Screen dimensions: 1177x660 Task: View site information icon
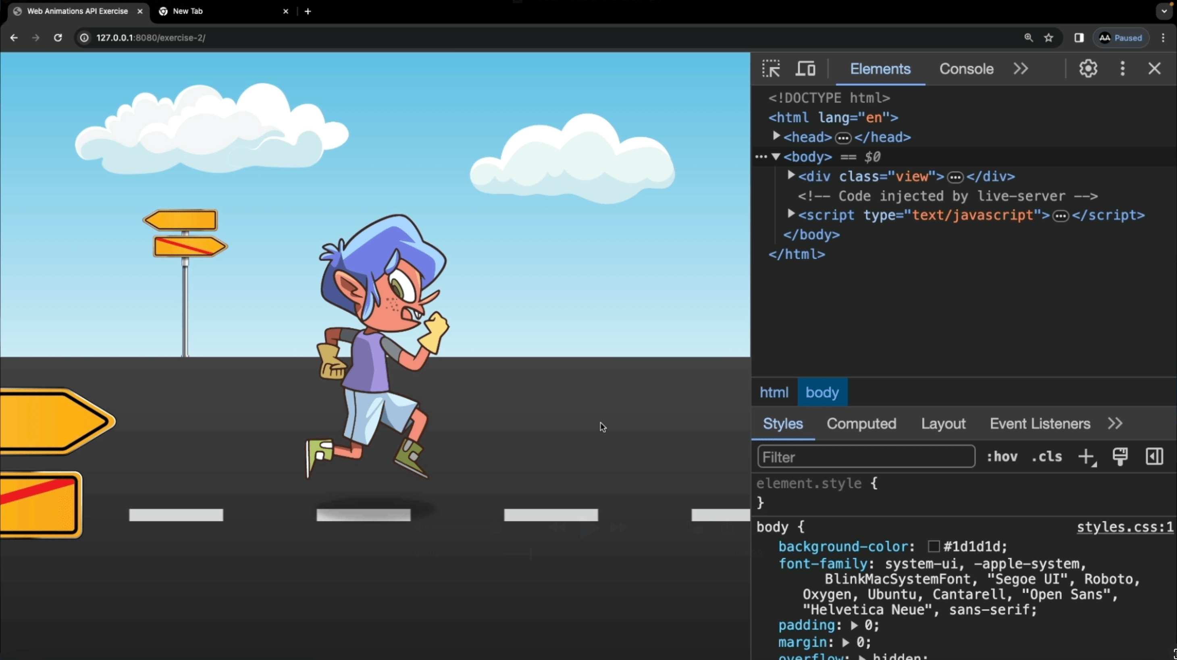[x=85, y=38]
